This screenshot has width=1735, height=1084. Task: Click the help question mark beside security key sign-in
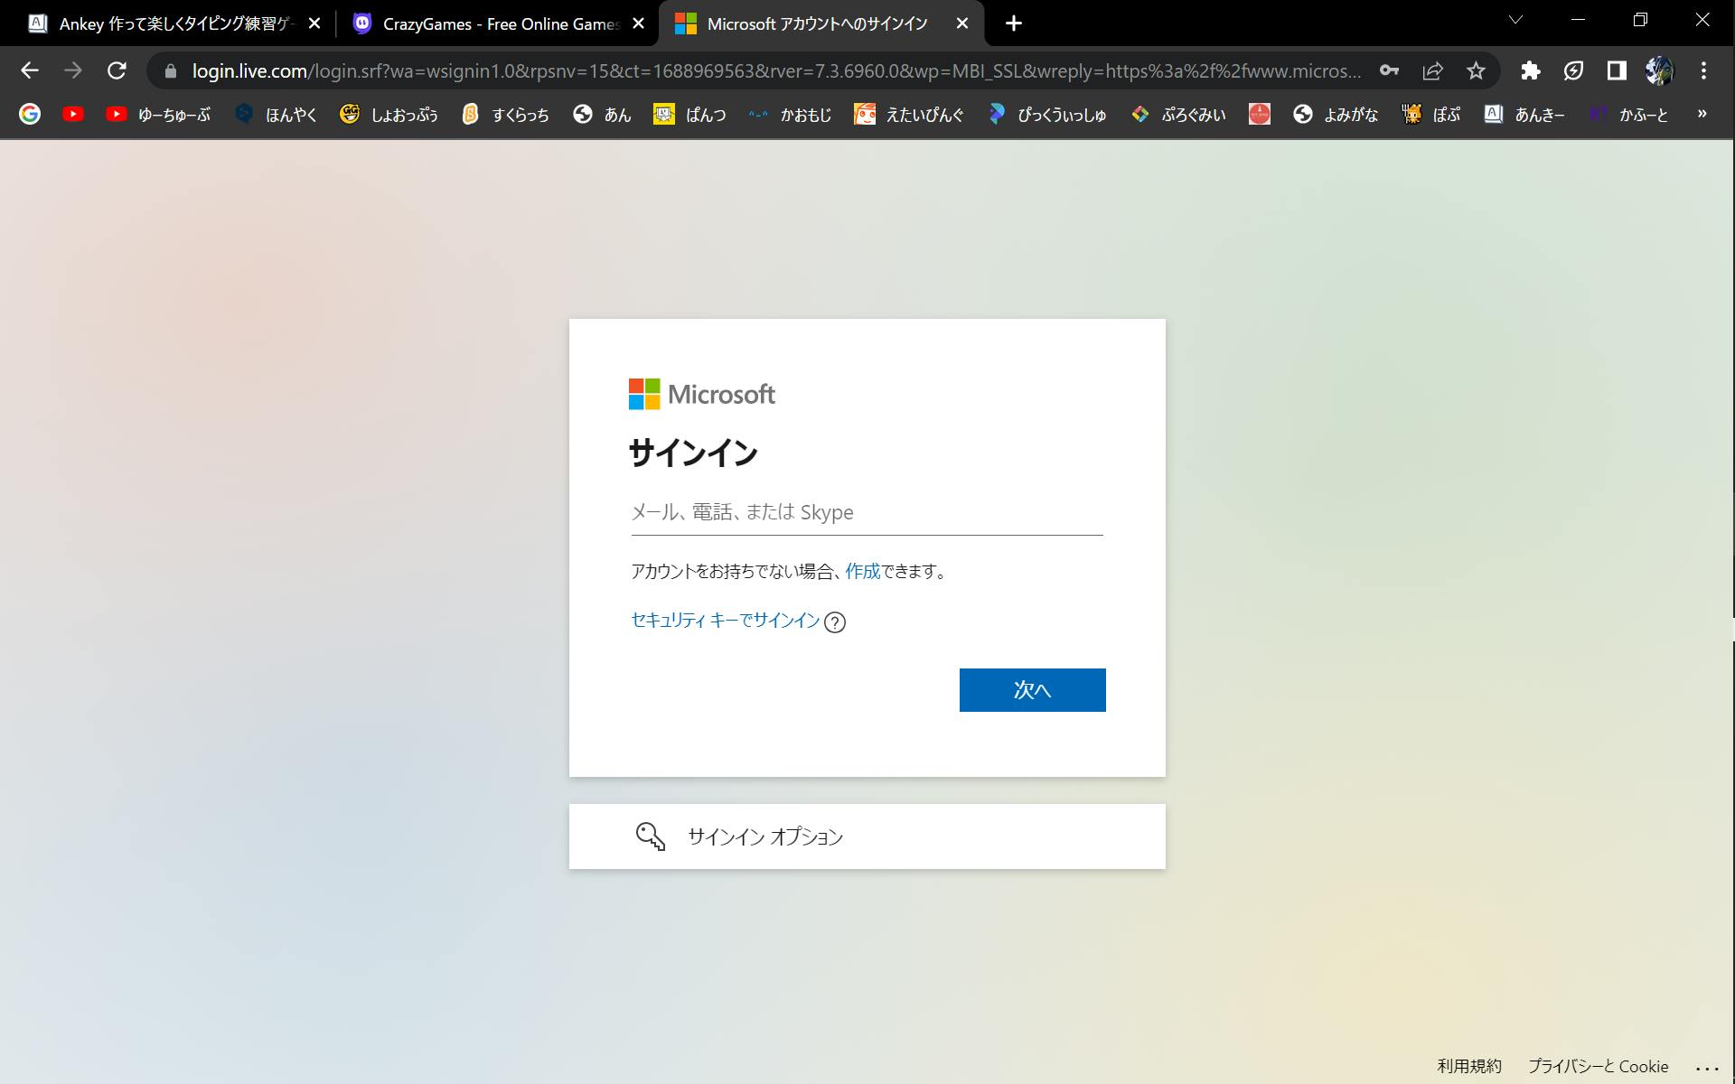pos(835,622)
